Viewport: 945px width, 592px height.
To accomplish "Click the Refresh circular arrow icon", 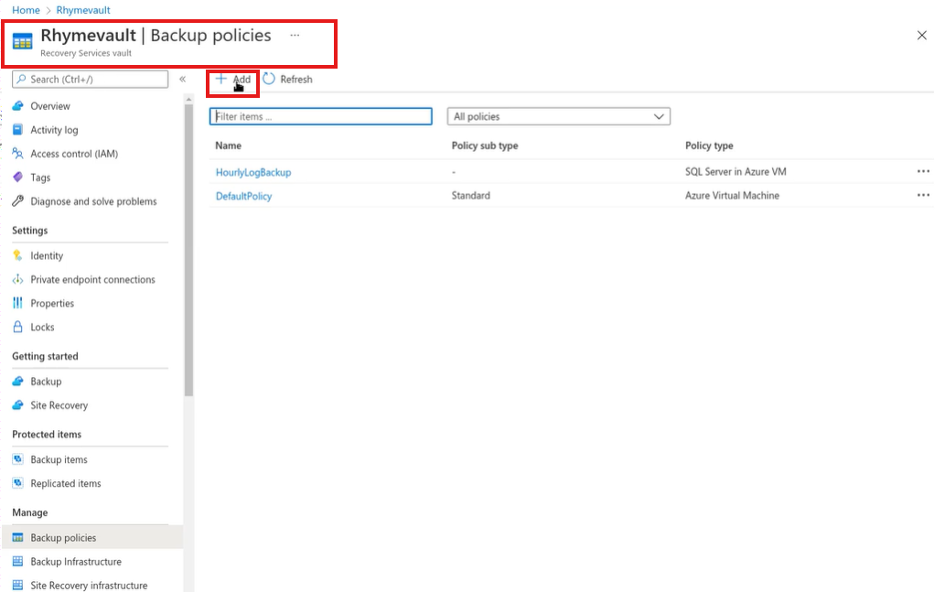I will pyautogui.click(x=269, y=79).
